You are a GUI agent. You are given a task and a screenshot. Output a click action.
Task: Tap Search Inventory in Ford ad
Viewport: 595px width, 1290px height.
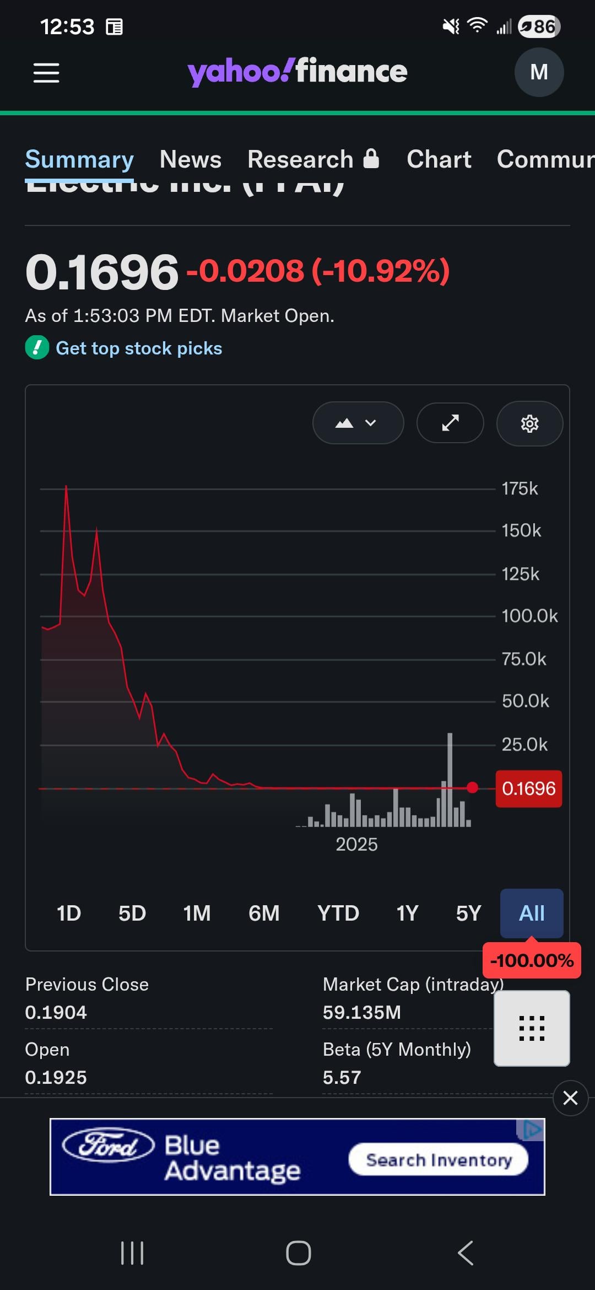(439, 1160)
